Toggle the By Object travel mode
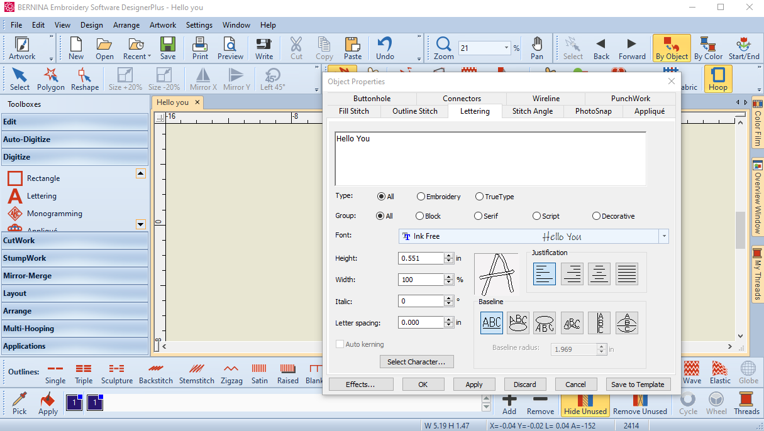This screenshot has height=431, width=764. (x=672, y=48)
